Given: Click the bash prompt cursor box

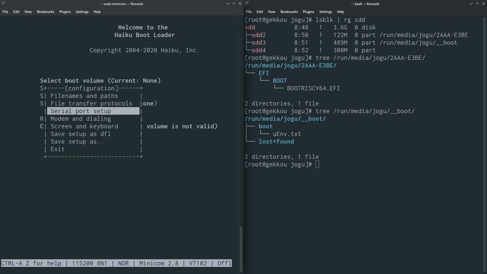Looking at the screenshot, I should tap(317, 164).
